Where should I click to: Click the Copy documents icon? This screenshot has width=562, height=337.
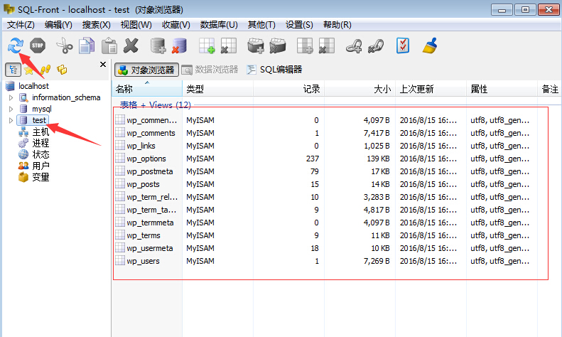(x=87, y=46)
